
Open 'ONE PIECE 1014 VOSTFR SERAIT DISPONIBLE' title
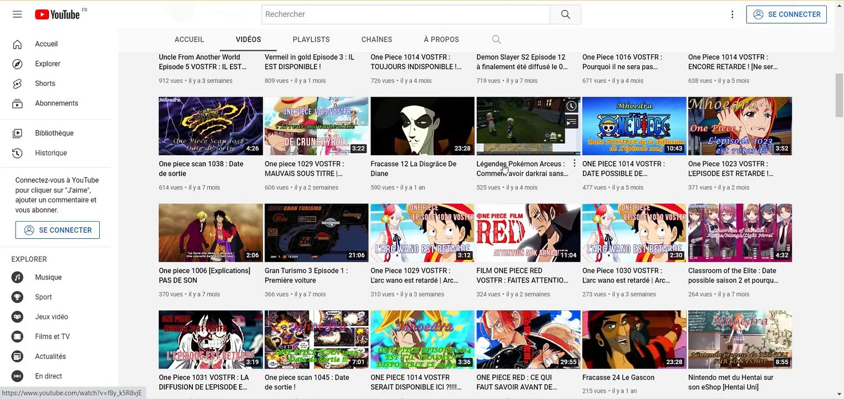(416, 382)
